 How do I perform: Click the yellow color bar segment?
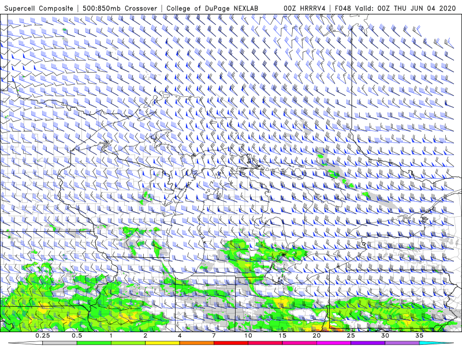(162, 343)
